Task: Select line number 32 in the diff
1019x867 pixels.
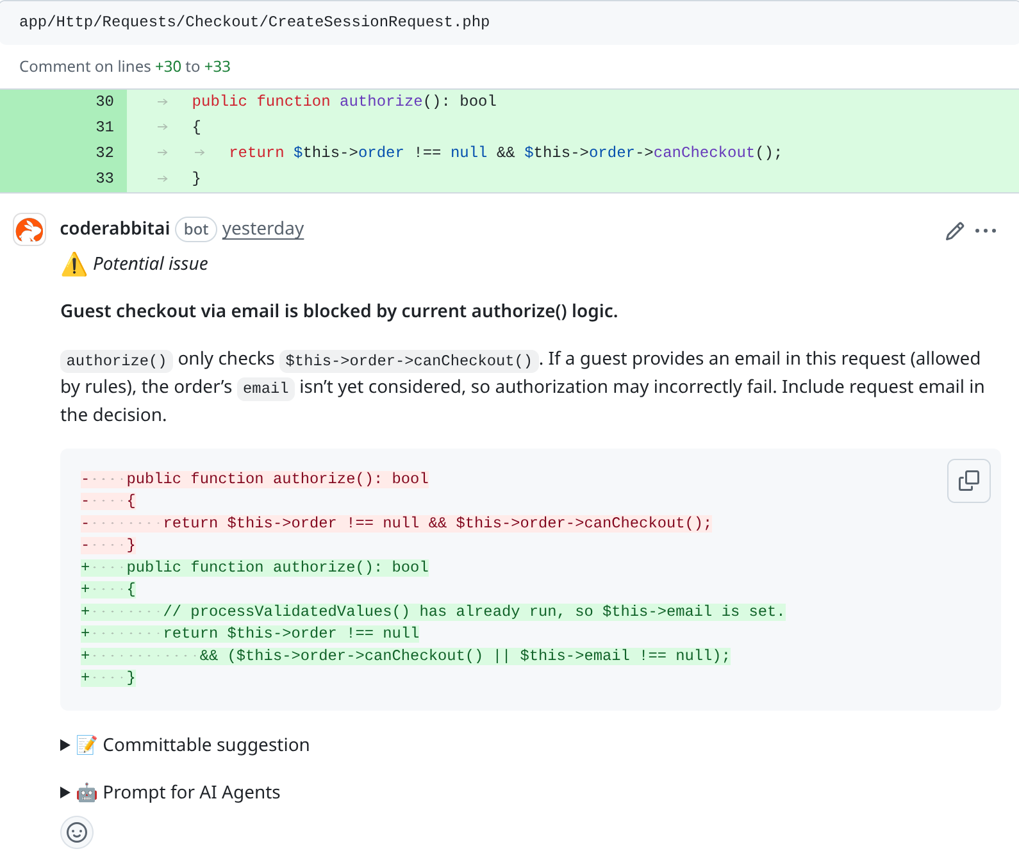Action: [x=104, y=153]
